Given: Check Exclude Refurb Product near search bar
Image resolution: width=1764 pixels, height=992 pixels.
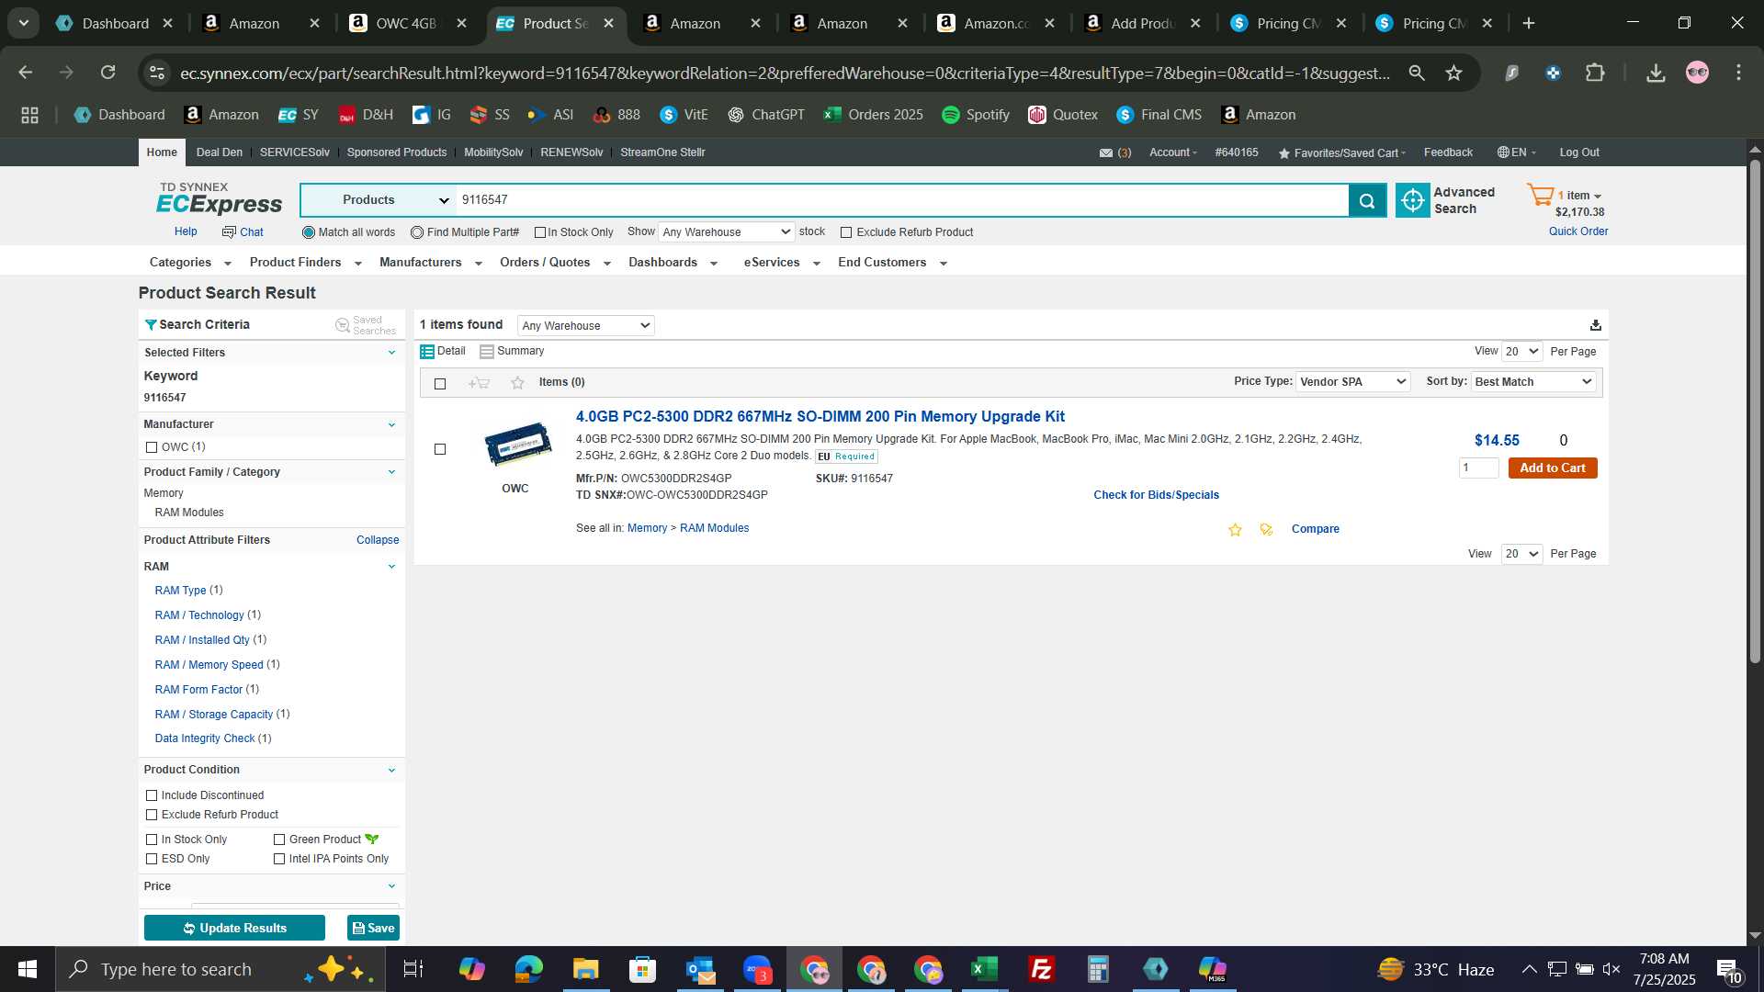Looking at the screenshot, I should click(x=846, y=232).
